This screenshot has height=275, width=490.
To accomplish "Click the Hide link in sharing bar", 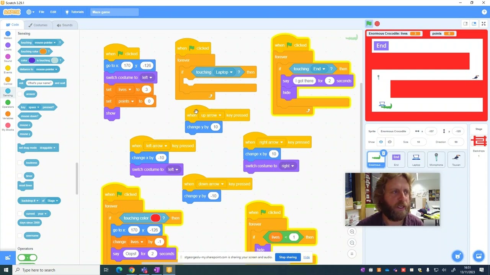I will point(307,257).
